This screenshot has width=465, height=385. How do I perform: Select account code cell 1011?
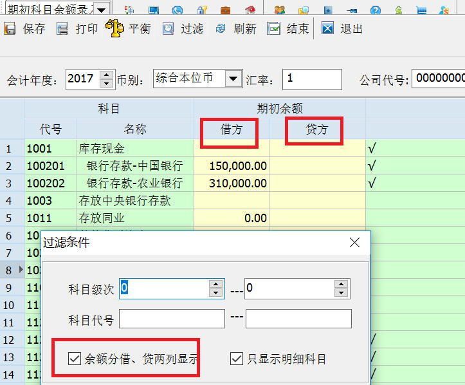[x=51, y=218]
